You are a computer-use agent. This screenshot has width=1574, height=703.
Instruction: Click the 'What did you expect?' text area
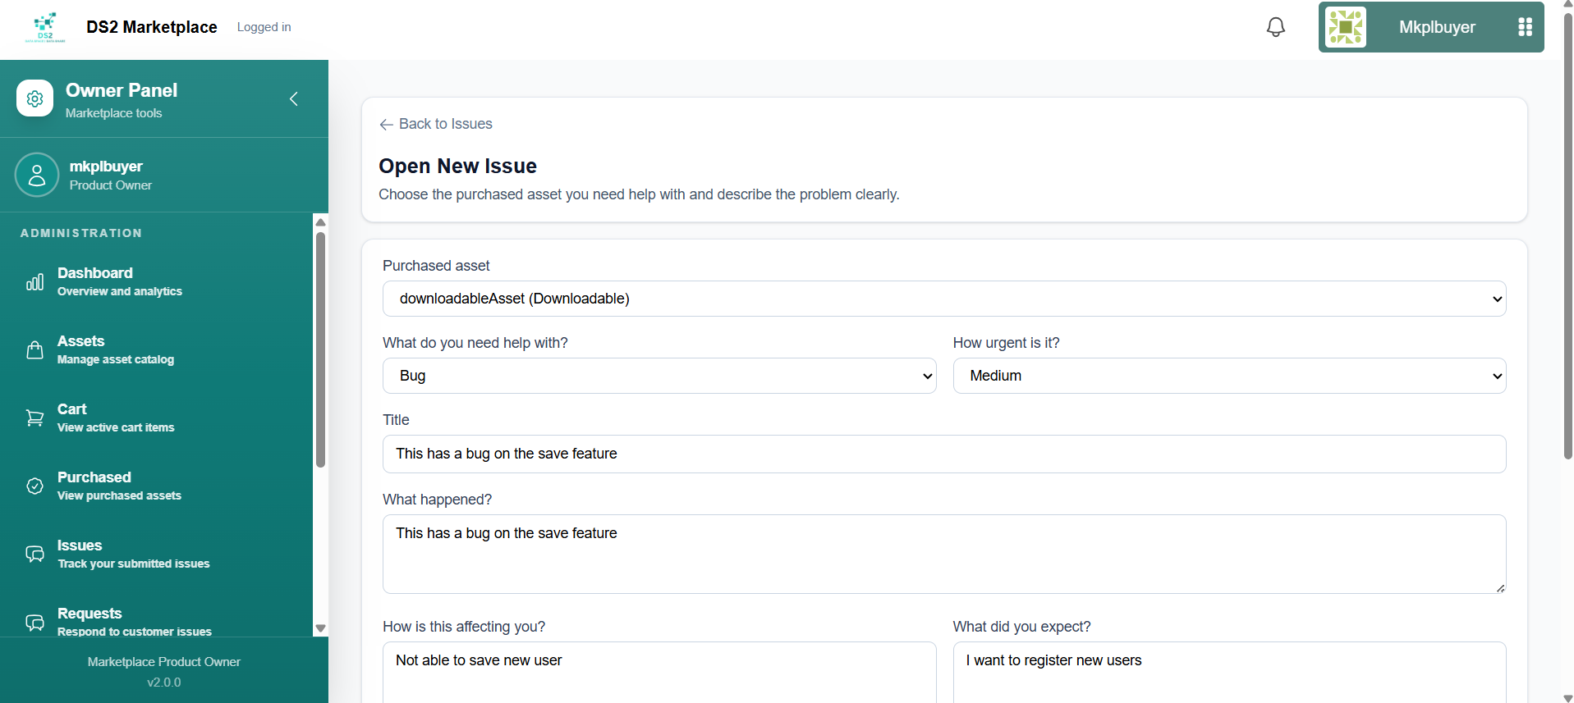[x=1229, y=672]
